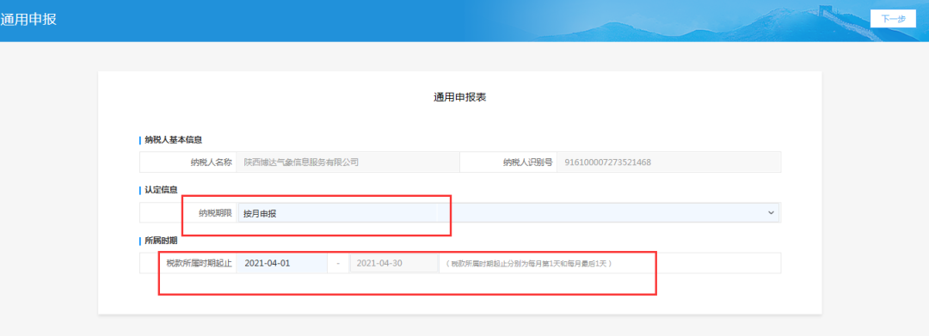Select the end date 2021-04-30 field

click(394, 263)
